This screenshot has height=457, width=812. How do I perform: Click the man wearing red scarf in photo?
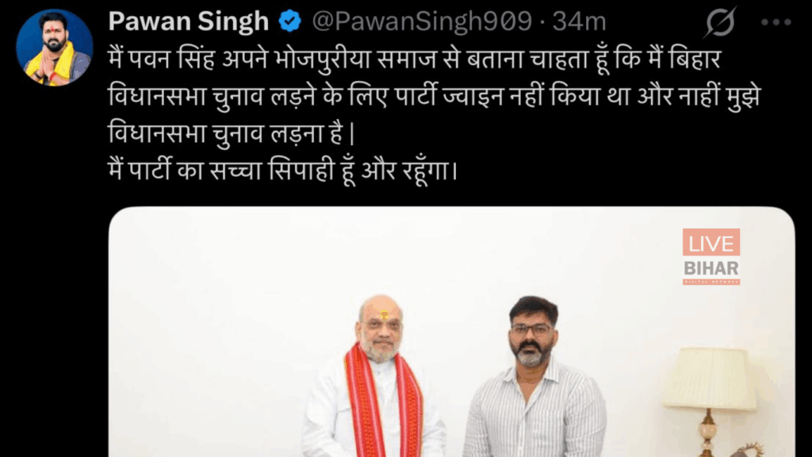tap(375, 377)
